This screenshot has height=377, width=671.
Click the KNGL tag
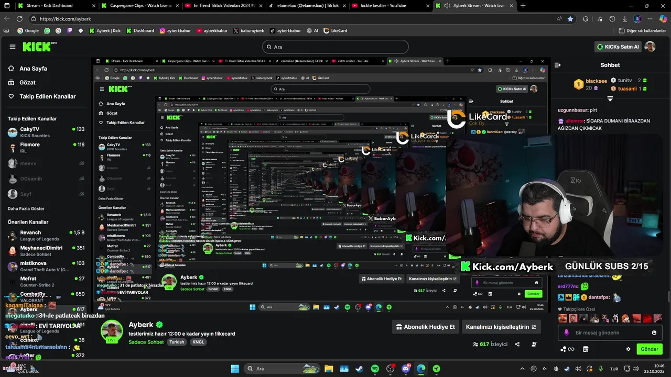point(198,342)
